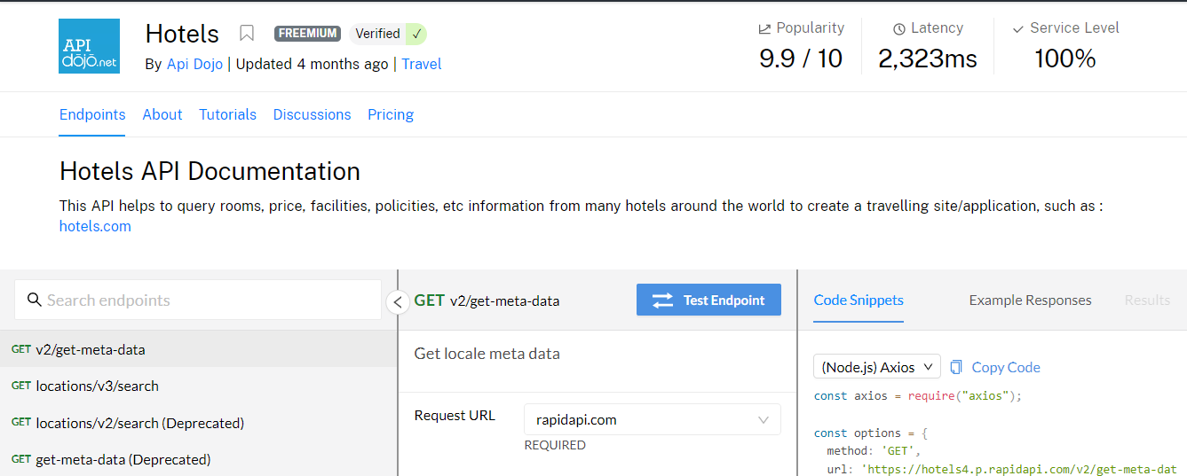Viewport: 1187px width, 476px height.
Task: Click the 9.9 / 10 popularity value
Action: coord(801,59)
